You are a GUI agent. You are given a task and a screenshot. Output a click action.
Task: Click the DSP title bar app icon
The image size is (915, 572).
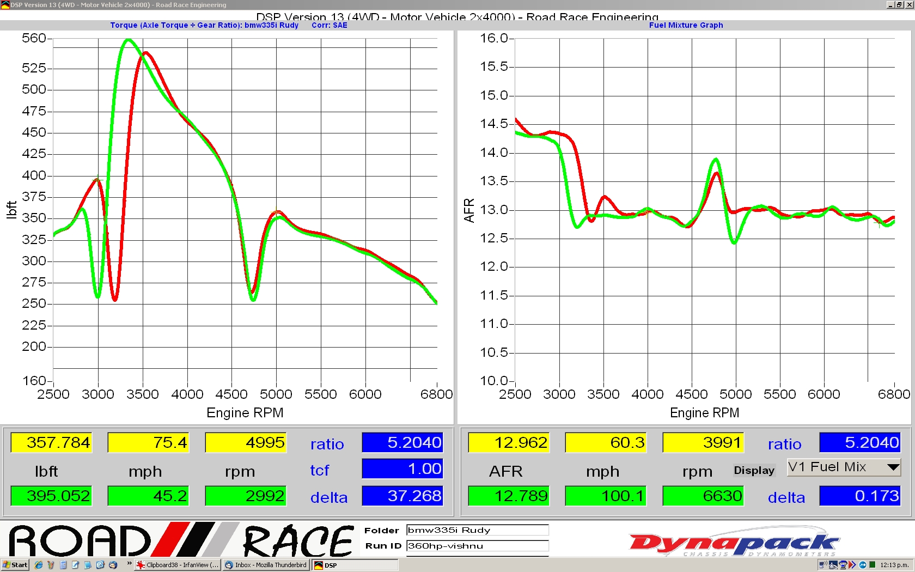pos(5,5)
